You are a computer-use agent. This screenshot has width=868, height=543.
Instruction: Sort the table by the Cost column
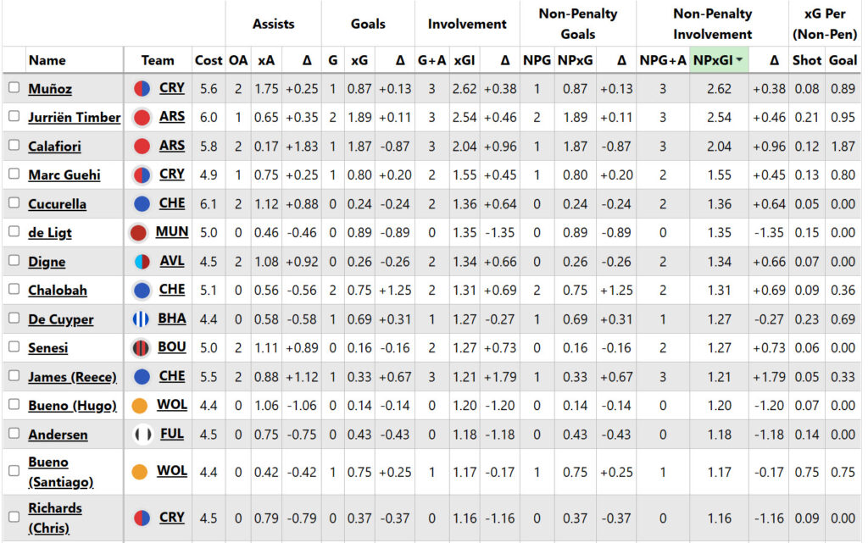coord(209,60)
